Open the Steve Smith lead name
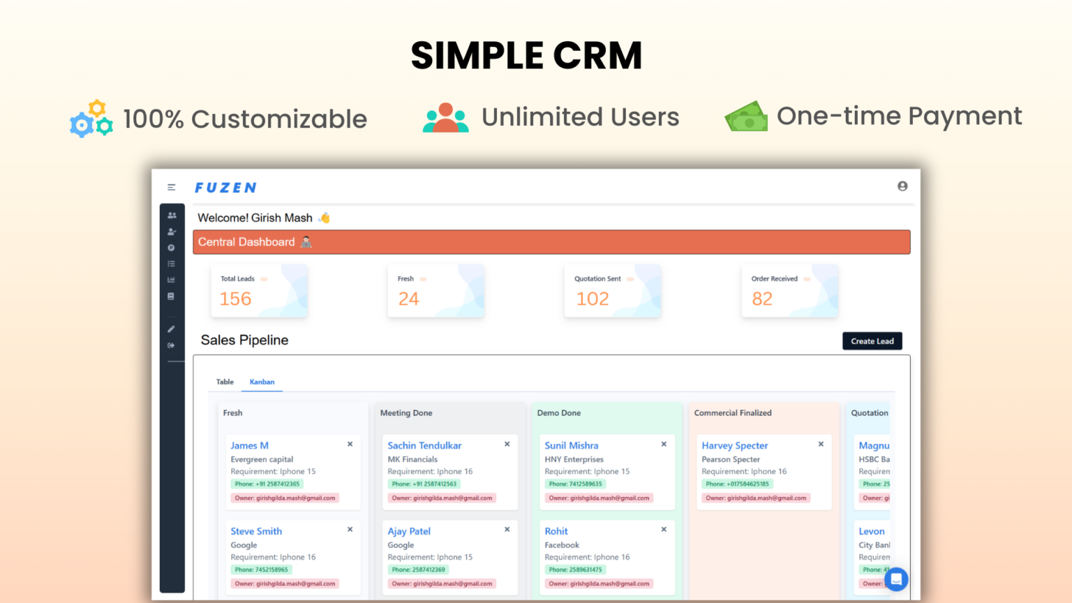Viewport: 1072px width, 603px height. (x=256, y=531)
